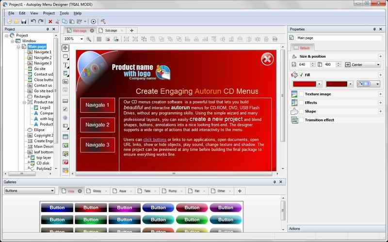Click the Save project toolbar icon
The image size is (388, 242).
coord(23,21)
